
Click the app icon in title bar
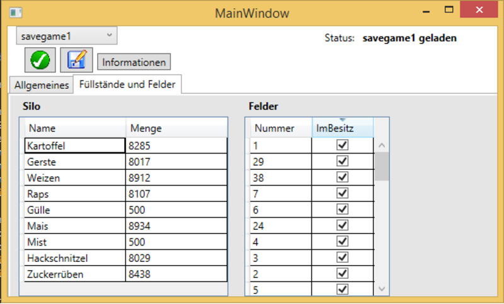[16, 13]
